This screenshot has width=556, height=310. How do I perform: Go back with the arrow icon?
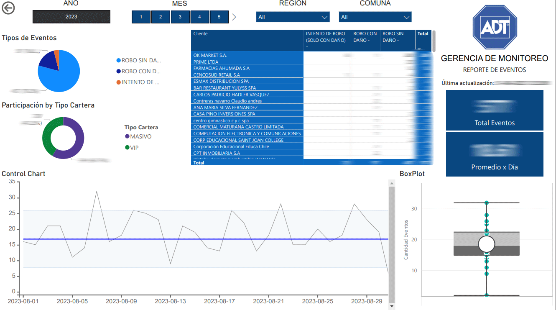tap(8, 8)
